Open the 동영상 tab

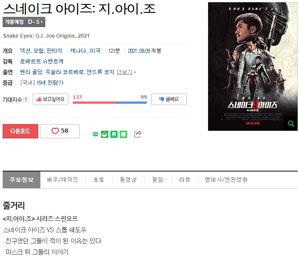coord(128,180)
